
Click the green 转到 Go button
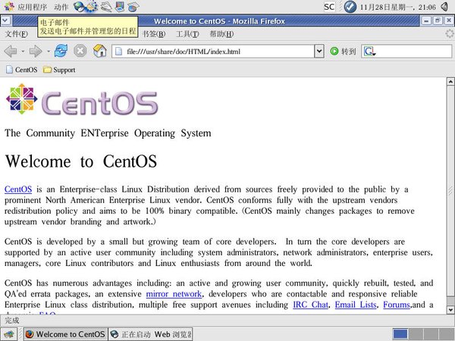(343, 52)
